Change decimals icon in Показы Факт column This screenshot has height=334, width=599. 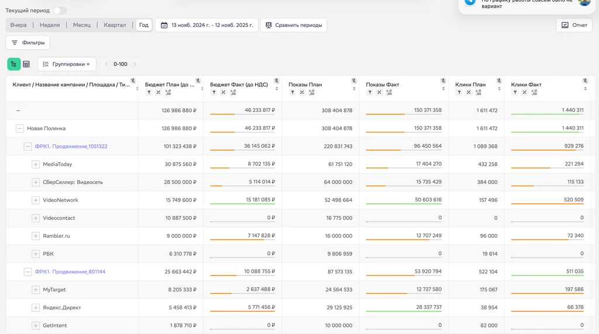click(x=389, y=93)
